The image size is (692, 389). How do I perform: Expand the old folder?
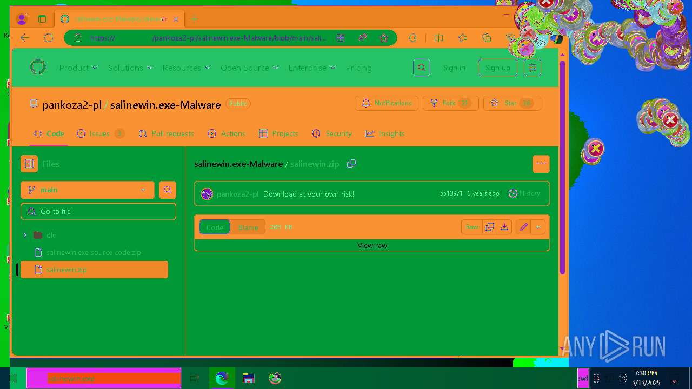[x=25, y=235]
